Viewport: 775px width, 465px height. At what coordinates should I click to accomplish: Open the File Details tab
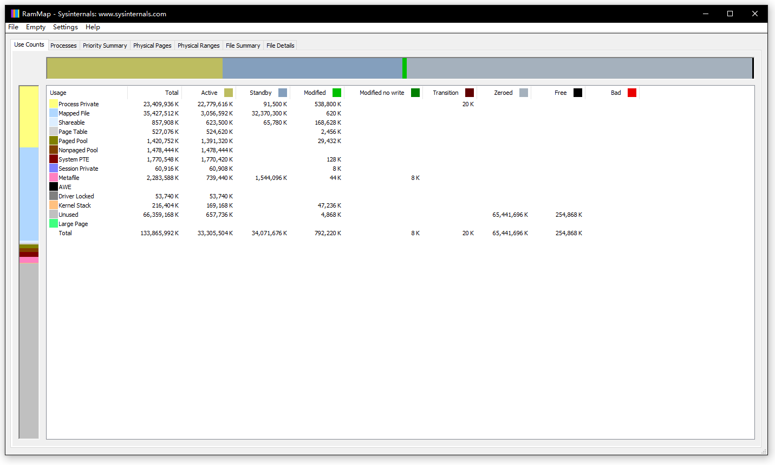click(280, 46)
